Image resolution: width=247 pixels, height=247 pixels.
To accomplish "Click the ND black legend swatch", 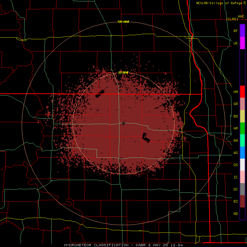I will coord(242,214).
